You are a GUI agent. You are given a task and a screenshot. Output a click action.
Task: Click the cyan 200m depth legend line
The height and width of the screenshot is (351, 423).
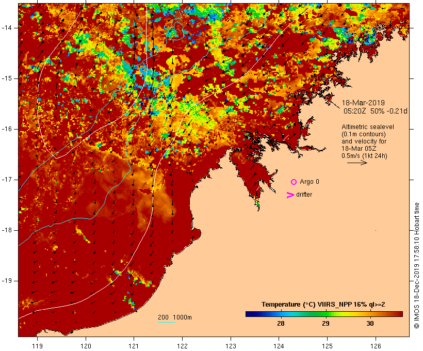click(x=167, y=322)
